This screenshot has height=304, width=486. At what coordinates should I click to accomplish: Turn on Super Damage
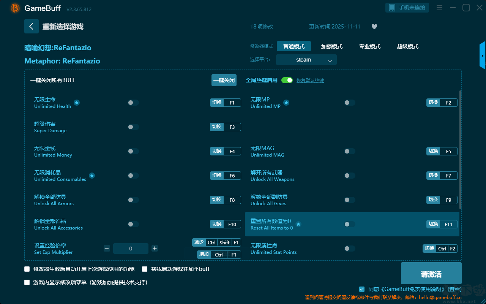click(x=133, y=127)
